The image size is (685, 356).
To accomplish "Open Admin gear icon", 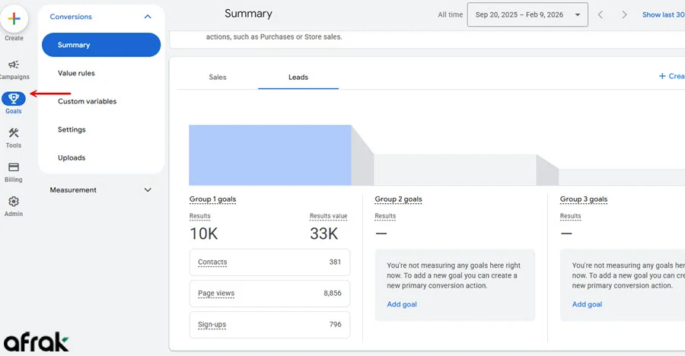I will coord(14,202).
